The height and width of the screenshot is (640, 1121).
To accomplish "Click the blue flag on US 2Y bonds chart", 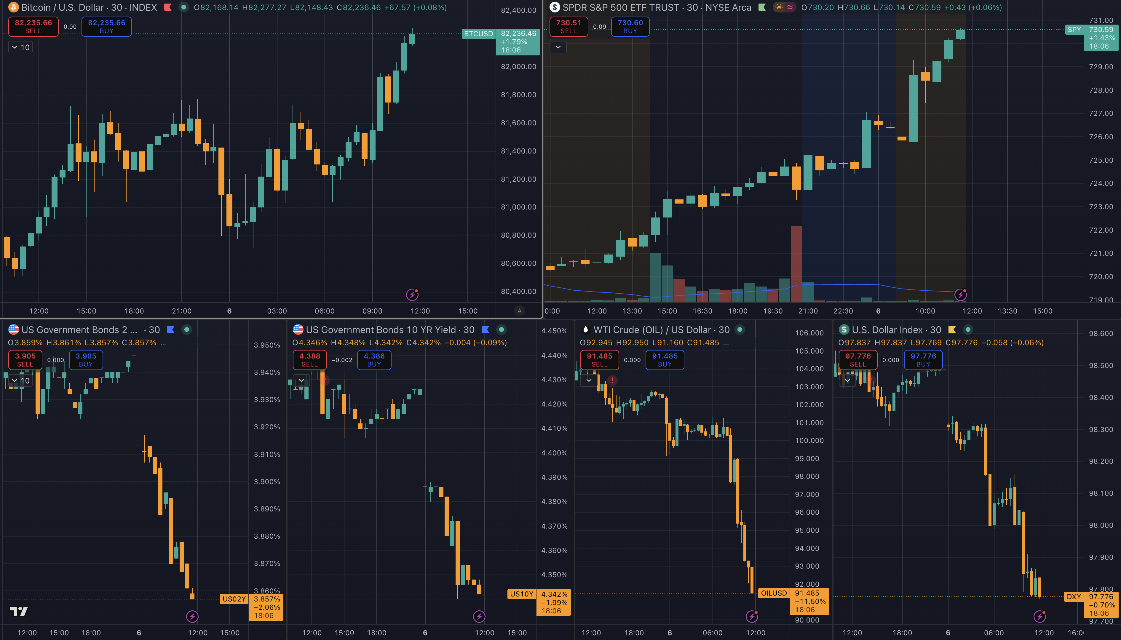I will point(171,330).
